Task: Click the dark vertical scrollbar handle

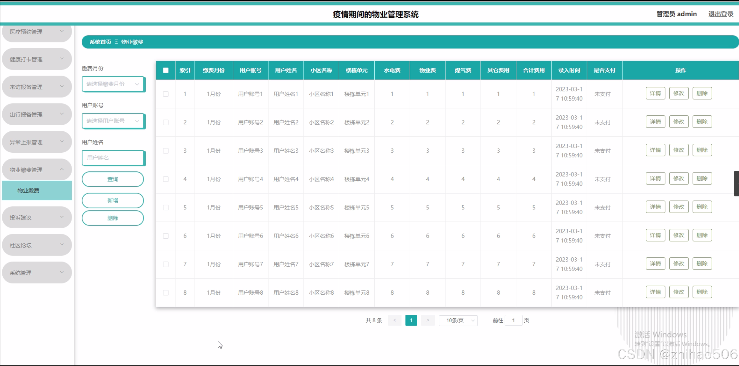Action: pyautogui.click(x=736, y=184)
